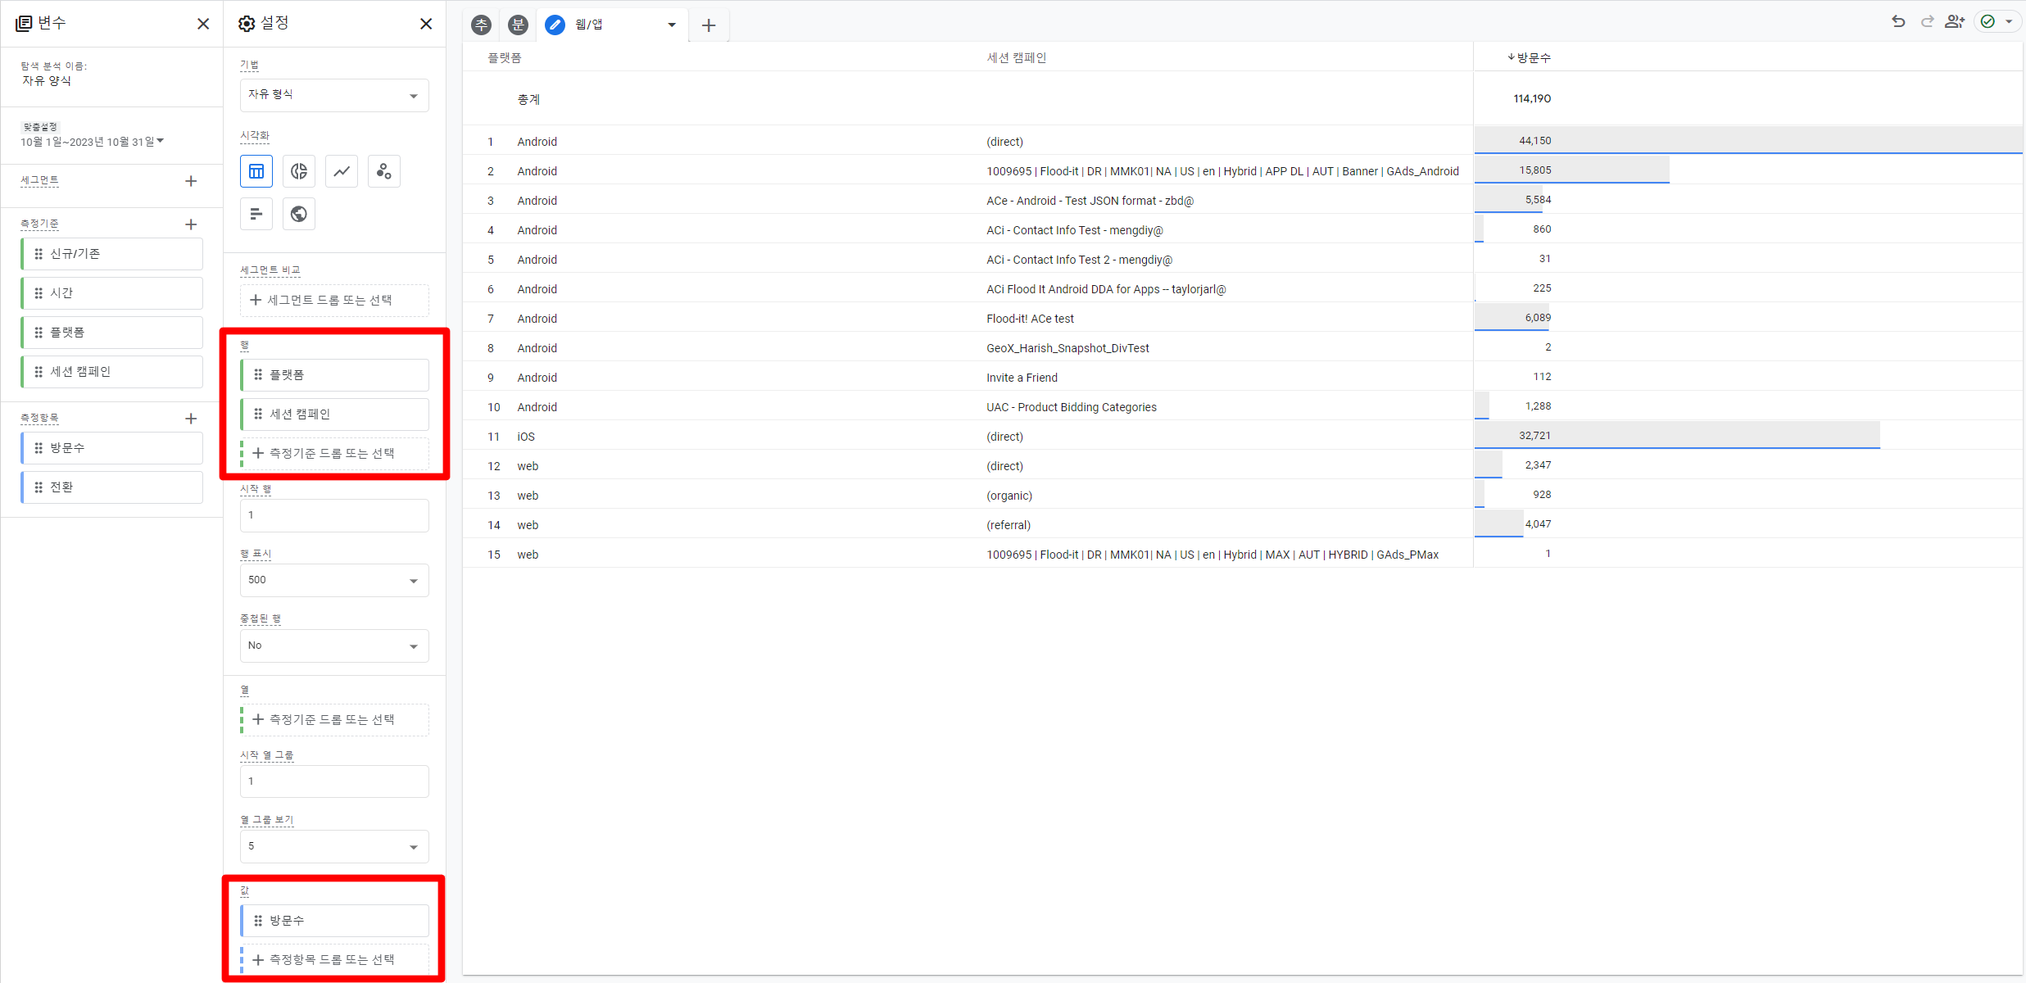
Task: Select the donut chart visualization icon
Action: coord(299,171)
